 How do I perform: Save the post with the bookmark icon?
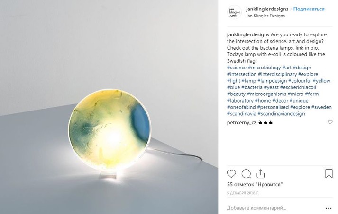pos(329,173)
